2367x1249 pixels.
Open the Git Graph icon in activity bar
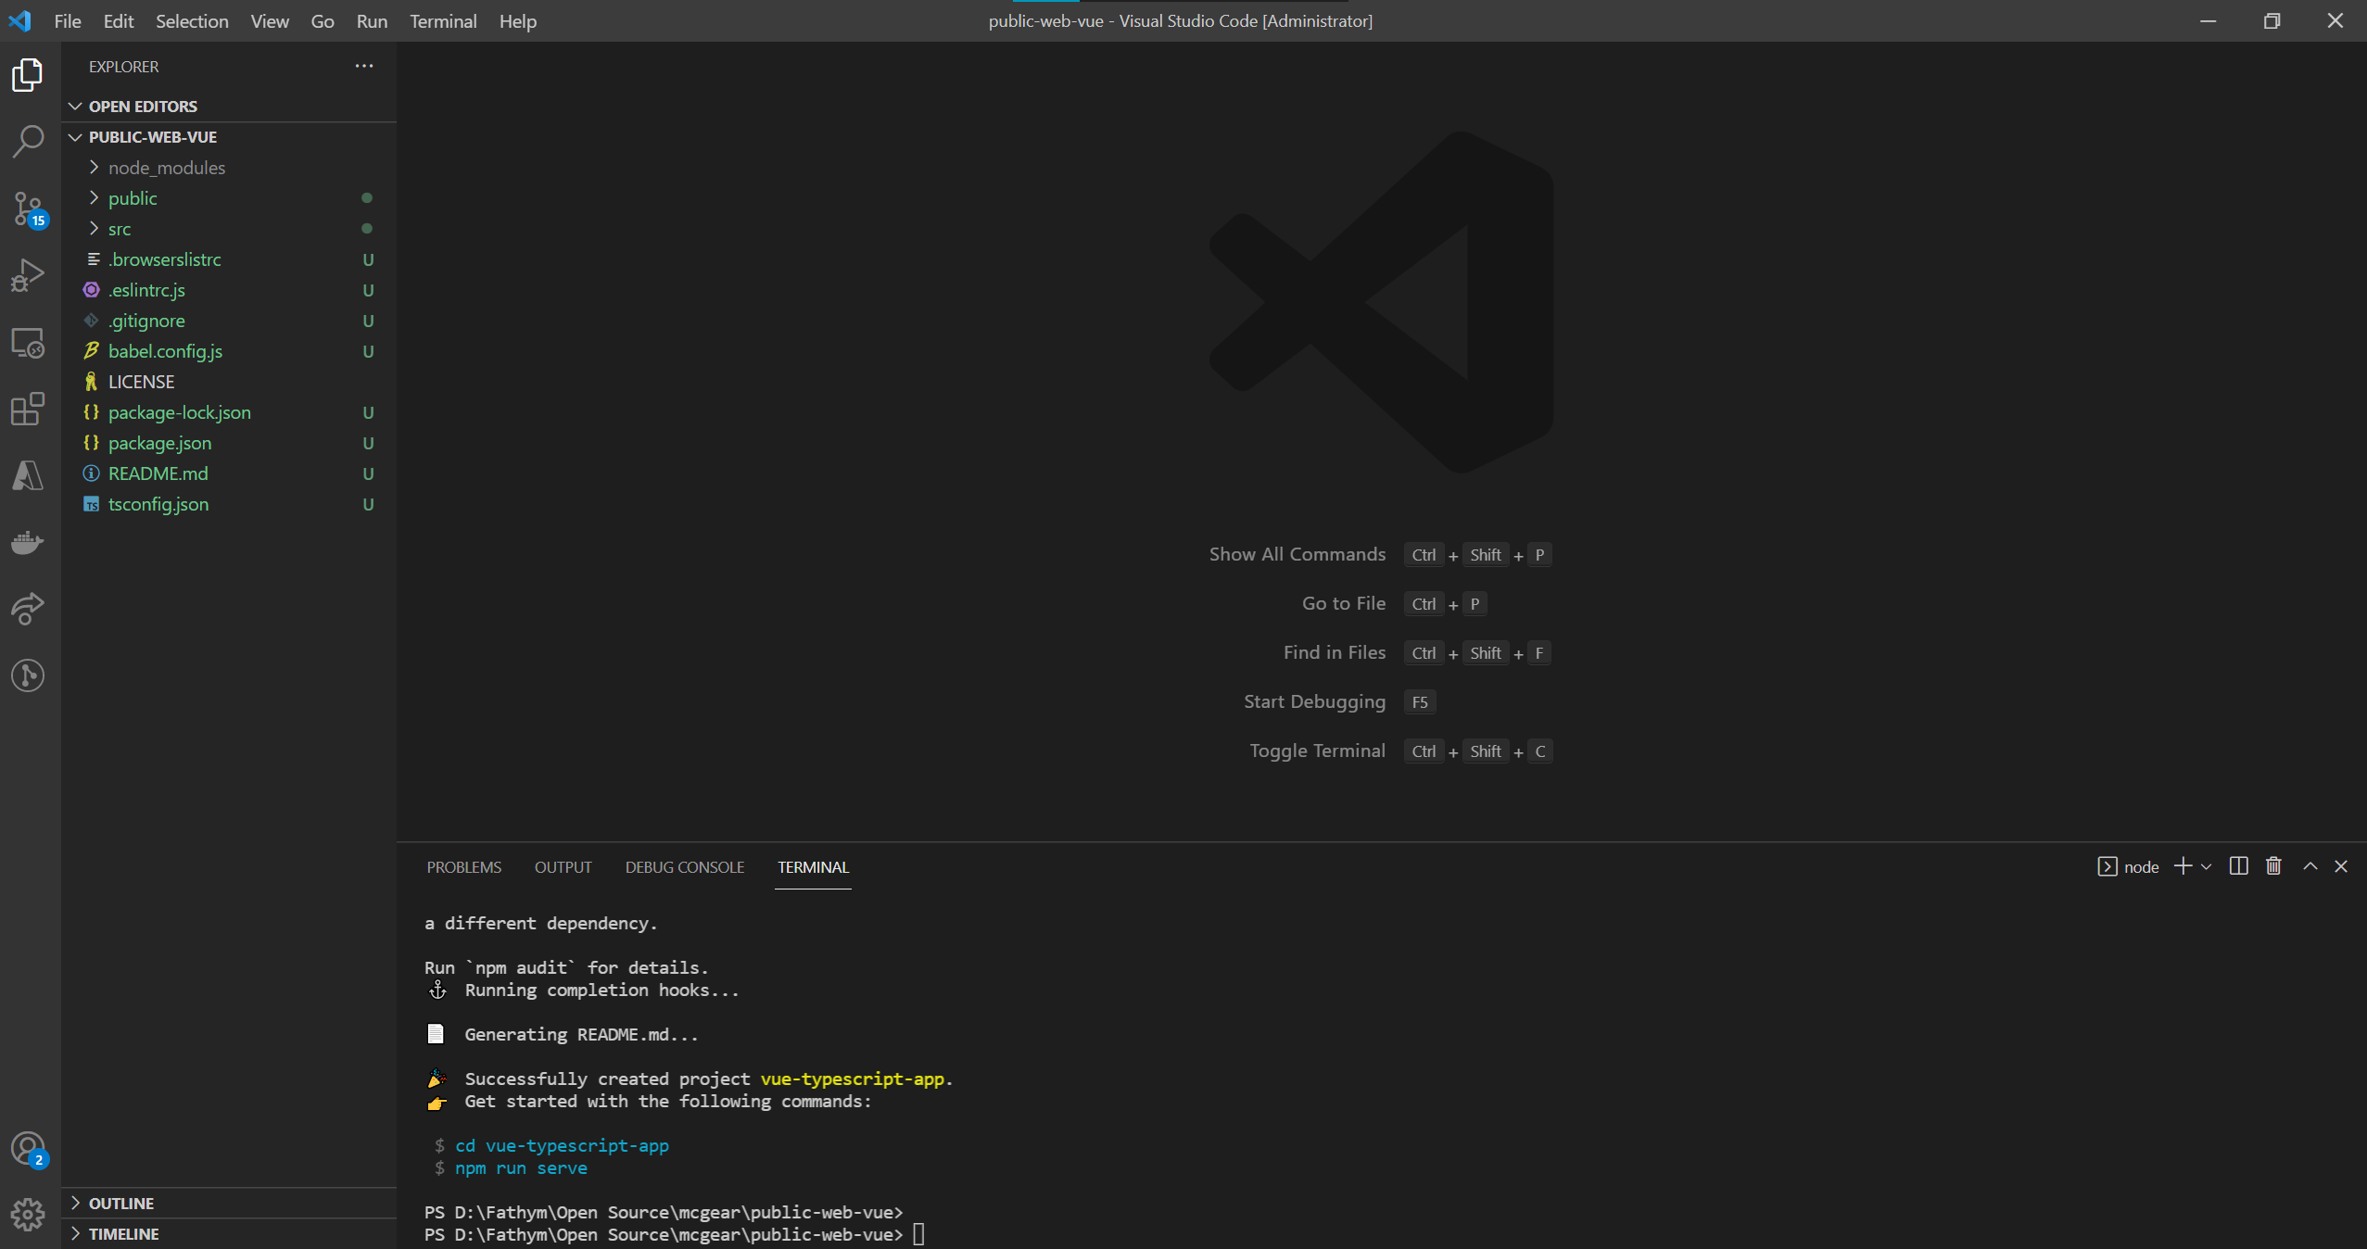28,675
